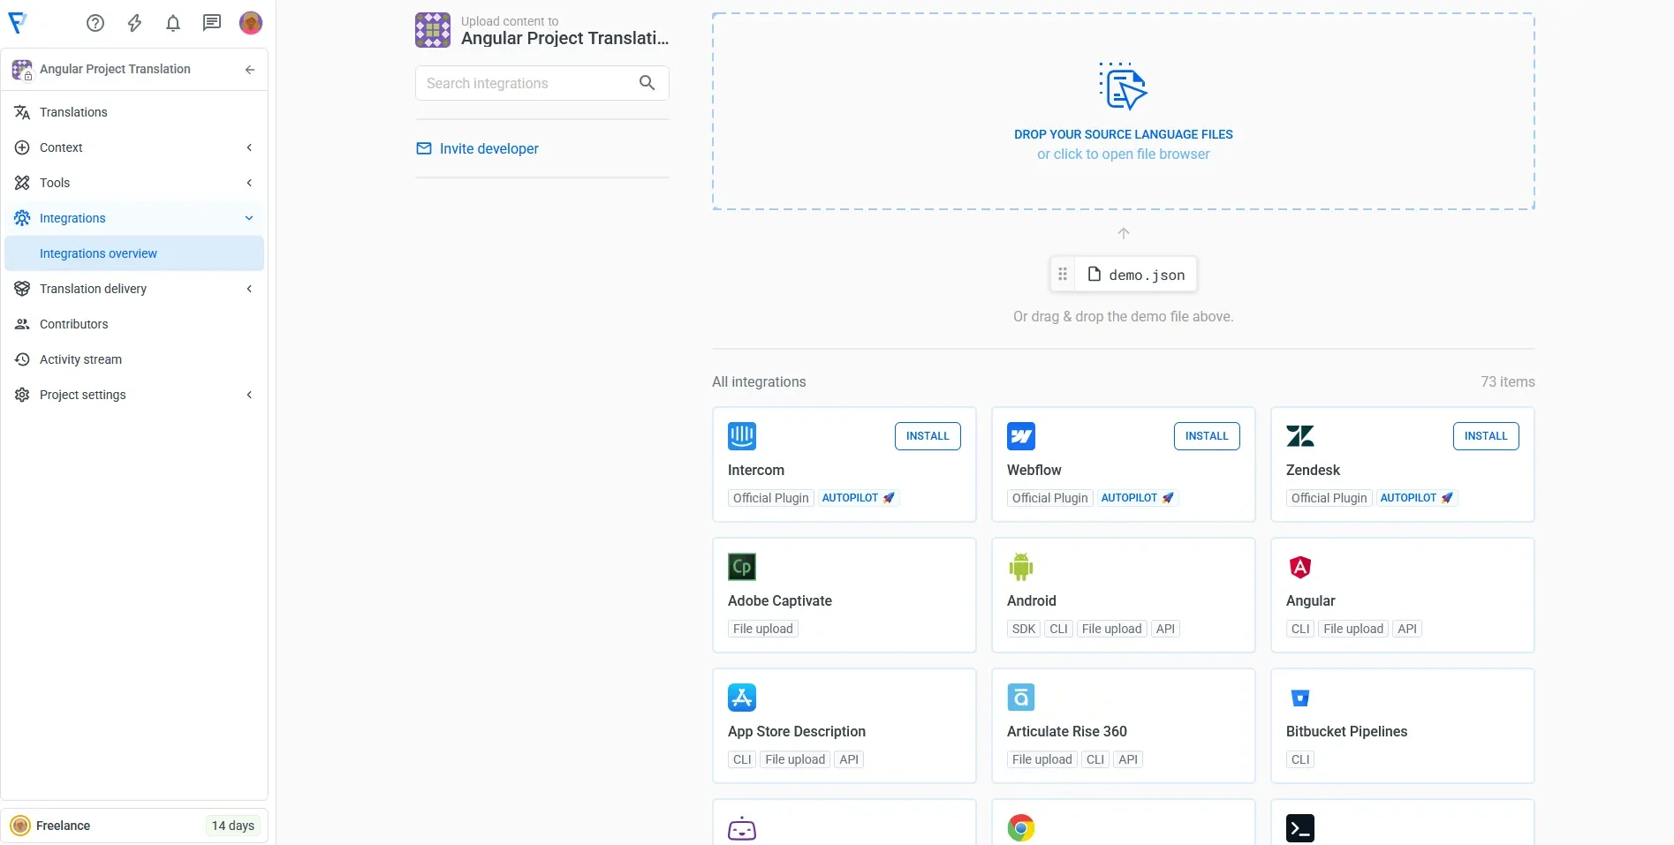The height and width of the screenshot is (845, 1674).
Task: Open the messages chat icon
Action: pos(212,23)
